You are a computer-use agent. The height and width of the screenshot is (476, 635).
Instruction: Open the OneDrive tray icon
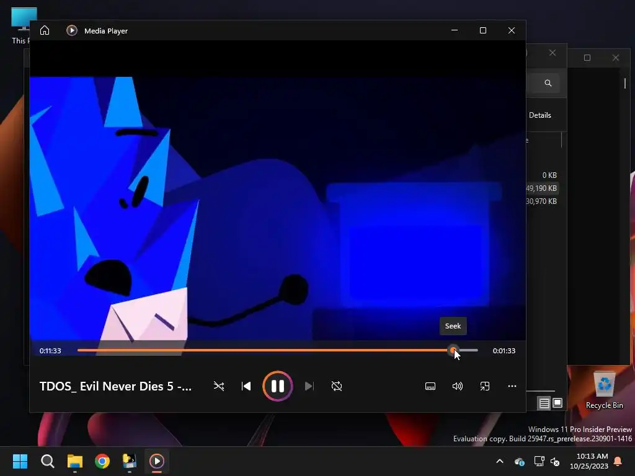[x=520, y=461]
